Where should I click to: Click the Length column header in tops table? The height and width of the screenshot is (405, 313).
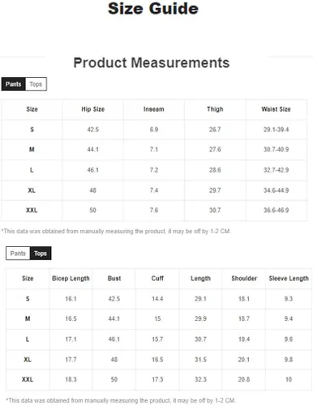point(200,279)
